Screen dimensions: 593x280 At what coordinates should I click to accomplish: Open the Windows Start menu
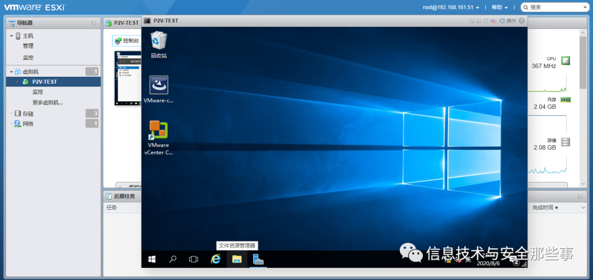(152, 259)
